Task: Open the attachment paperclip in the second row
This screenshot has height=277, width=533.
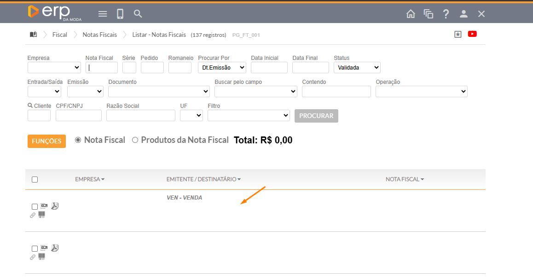Action: (33, 257)
